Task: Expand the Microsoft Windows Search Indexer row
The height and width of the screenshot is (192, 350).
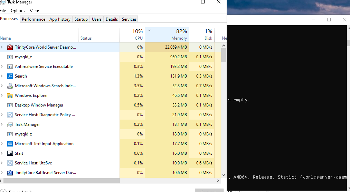Action: (x=2, y=86)
